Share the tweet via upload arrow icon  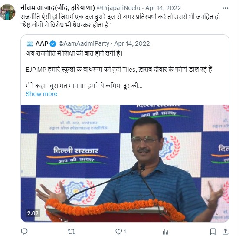click(225, 232)
